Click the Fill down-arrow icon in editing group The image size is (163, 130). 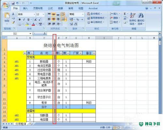pyautogui.click(x=125, y=18)
